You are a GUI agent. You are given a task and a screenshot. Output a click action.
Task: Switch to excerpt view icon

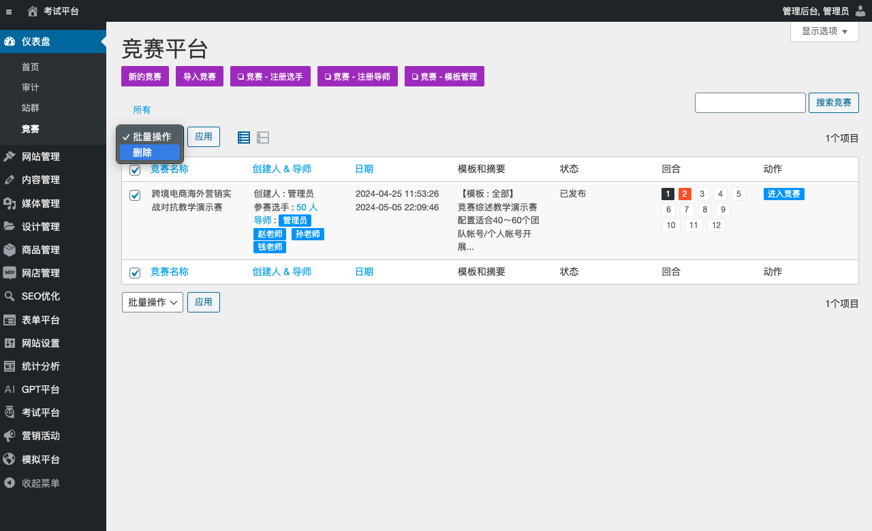[263, 138]
